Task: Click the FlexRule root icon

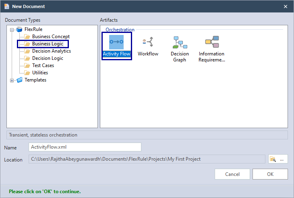Action: click(19, 29)
